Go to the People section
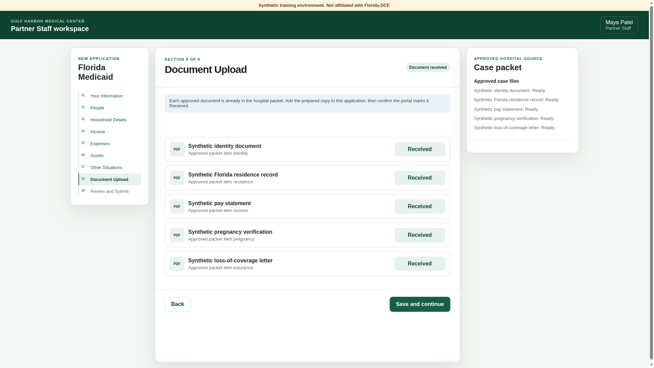The image size is (654, 368). pos(110,108)
